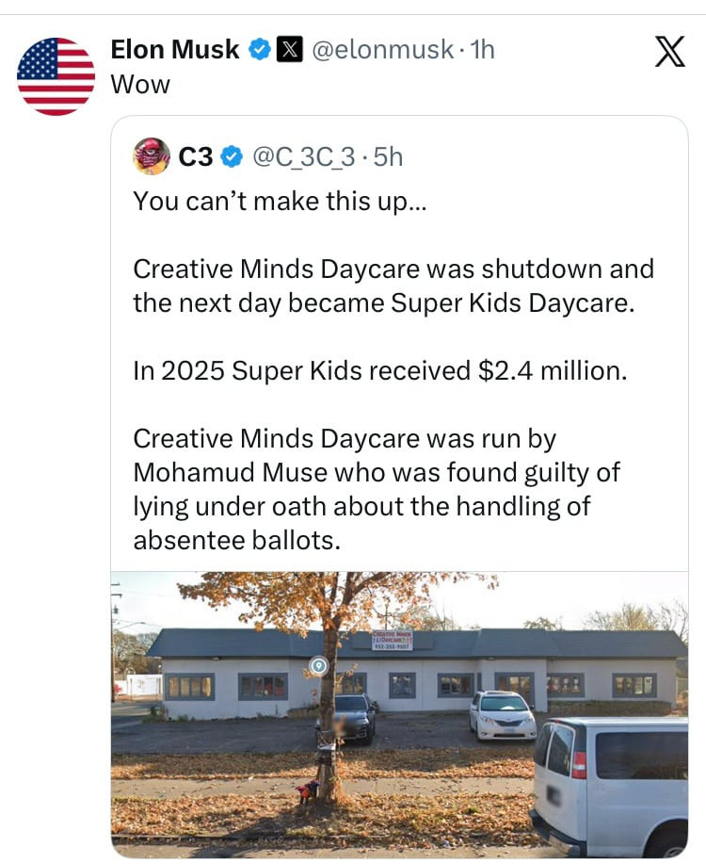The width and height of the screenshot is (706, 864).
Task: Click Elon Musk's American flag profile picture
Action: pos(56,76)
